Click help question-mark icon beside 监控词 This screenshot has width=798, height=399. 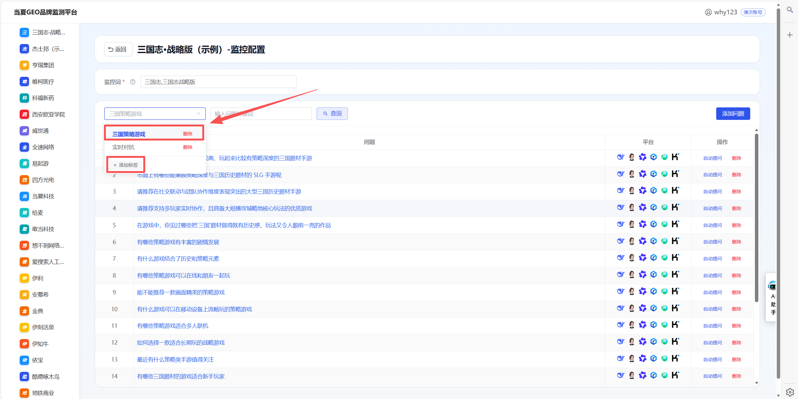133,82
